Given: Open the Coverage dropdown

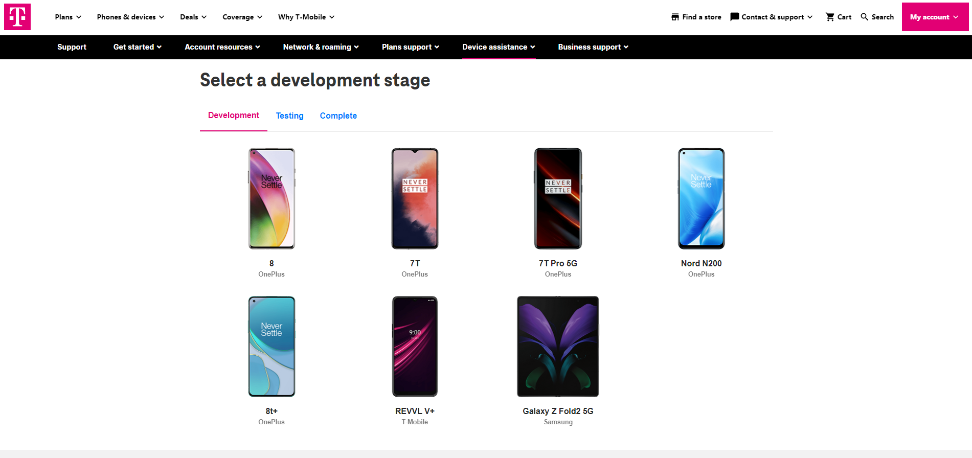Looking at the screenshot, I should coord(242,17).
